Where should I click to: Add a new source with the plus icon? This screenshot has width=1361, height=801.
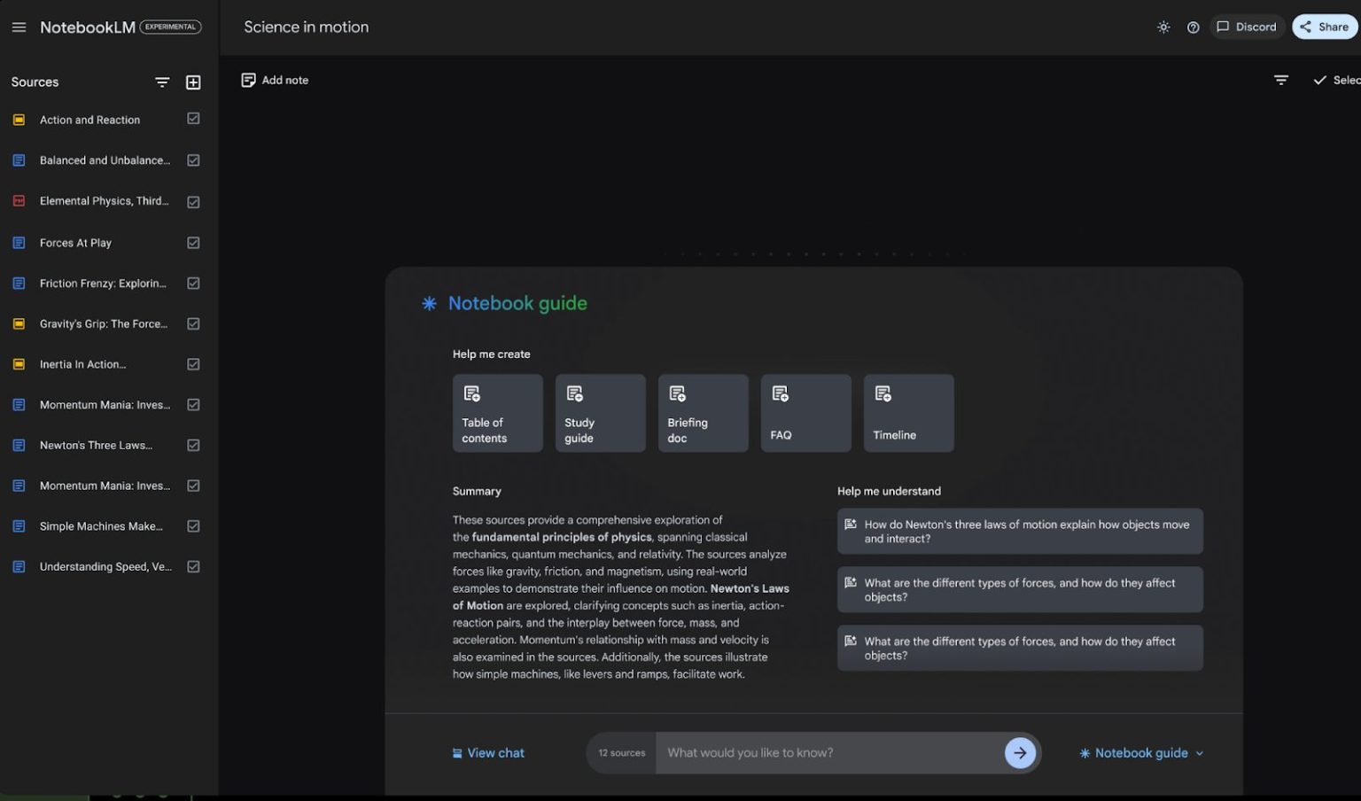pyautogui.click(x=193, y=82)
